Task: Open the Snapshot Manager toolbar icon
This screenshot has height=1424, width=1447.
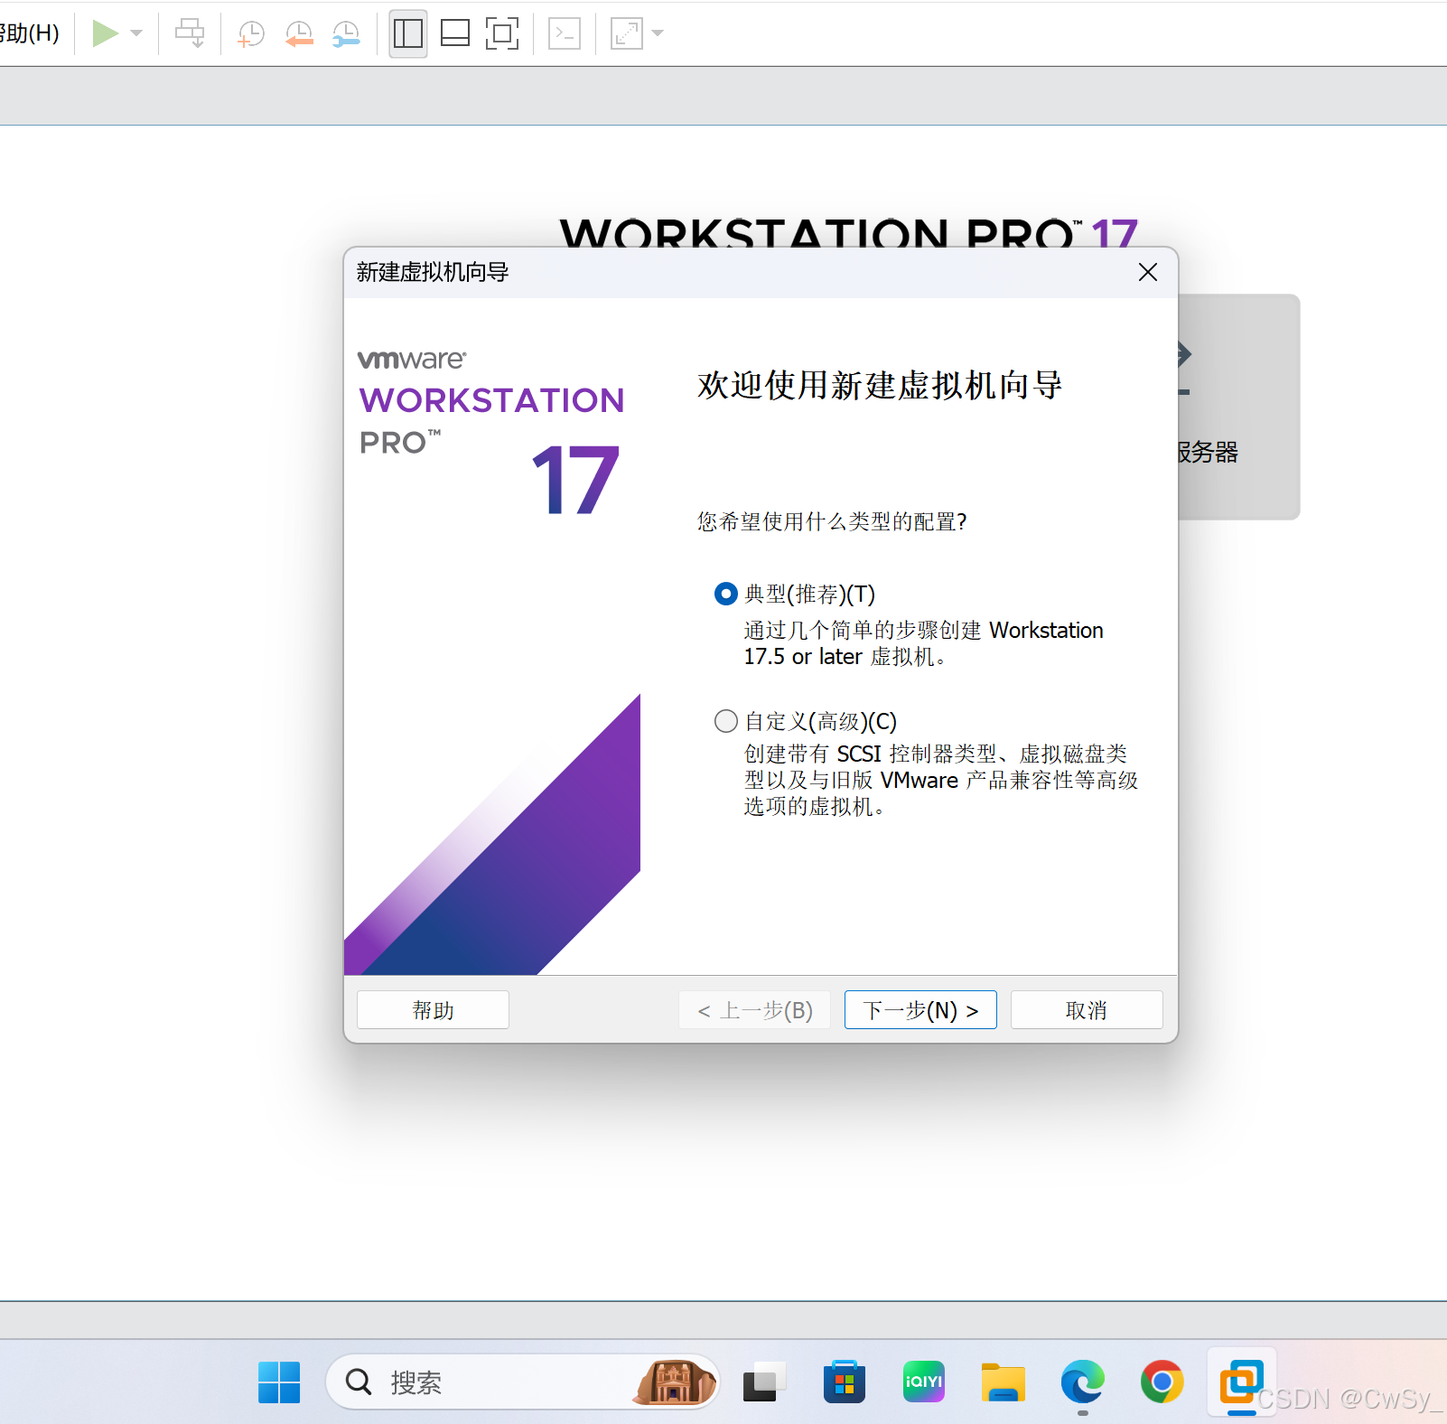Action: coord(347,34)
